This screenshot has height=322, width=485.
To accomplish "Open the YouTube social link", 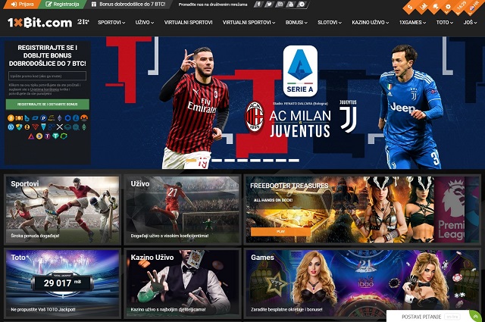I will tap(290, 5).
